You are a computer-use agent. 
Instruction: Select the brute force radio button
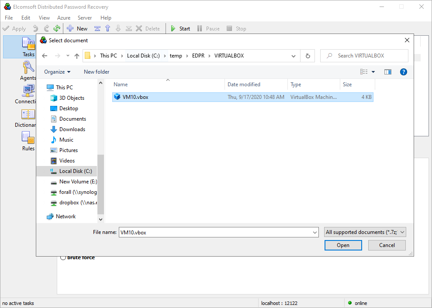point(63,257)
